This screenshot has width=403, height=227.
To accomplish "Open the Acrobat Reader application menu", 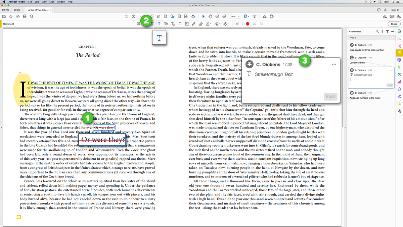I will [x=17, y=2].
